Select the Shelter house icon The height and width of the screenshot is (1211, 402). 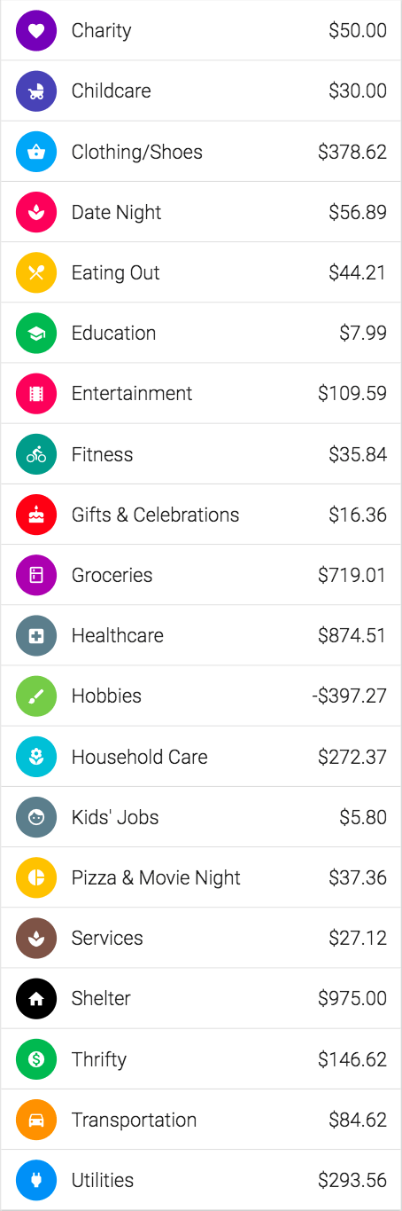pyautogui.click(x=36, y=998)
